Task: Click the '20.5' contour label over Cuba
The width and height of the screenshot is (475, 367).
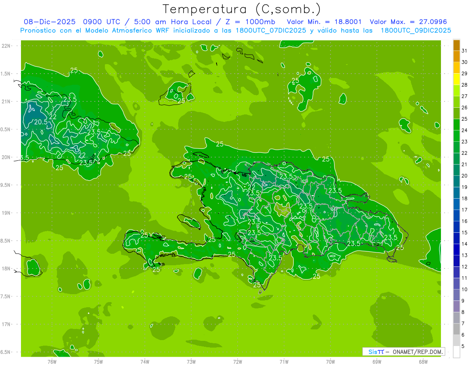Action: 40,122
